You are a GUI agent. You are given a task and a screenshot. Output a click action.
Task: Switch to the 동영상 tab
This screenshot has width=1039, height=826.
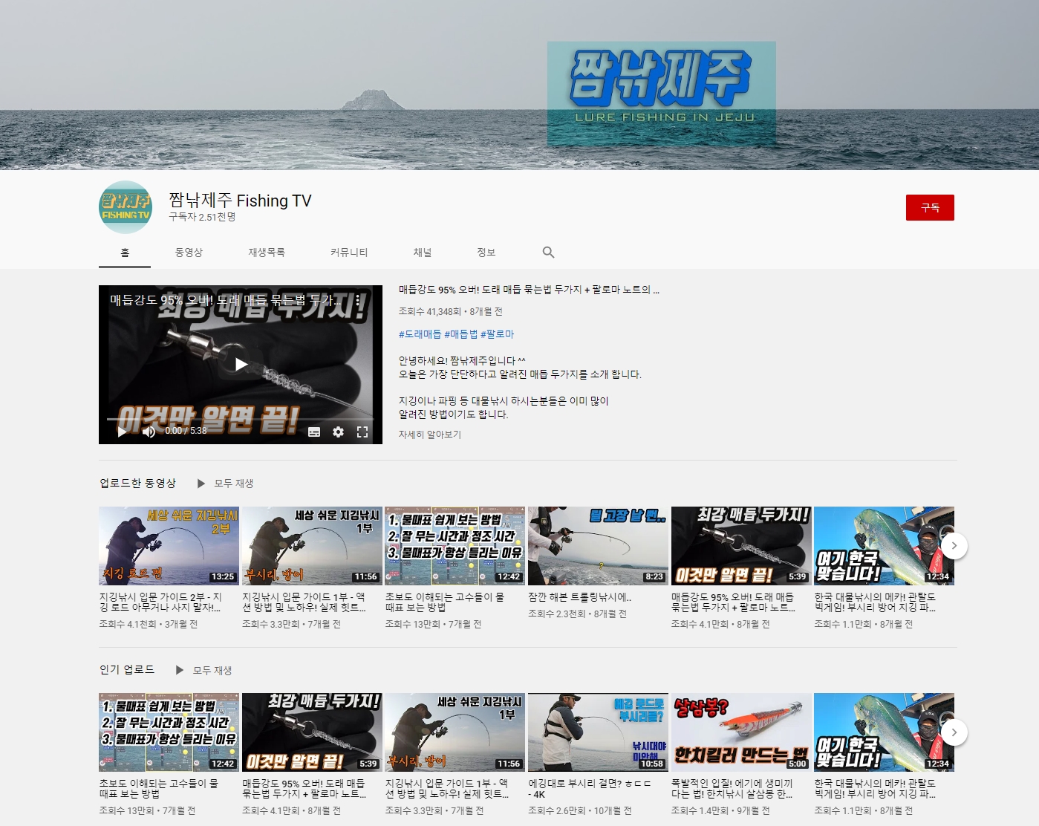[x=187, y=253]
